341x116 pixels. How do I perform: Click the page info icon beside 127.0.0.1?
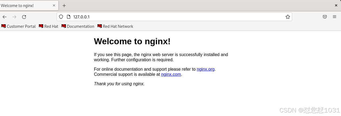coord(68,17)
